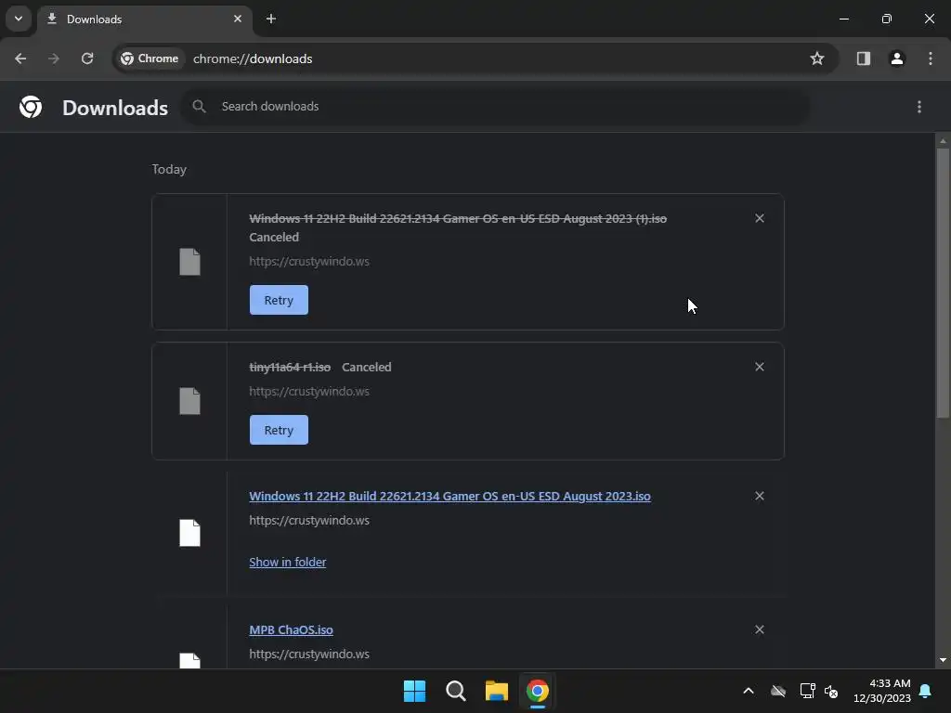Retry the canceled Gamer OS (1).iso download
The height and width of the screenshot is (713, 951).
tap(279, 300)
